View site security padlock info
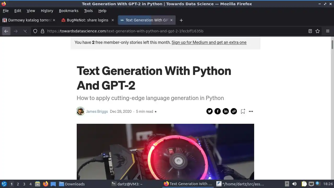Image resolution: width=334 pixels, height=188 pixels. click(x=43, y=31)
